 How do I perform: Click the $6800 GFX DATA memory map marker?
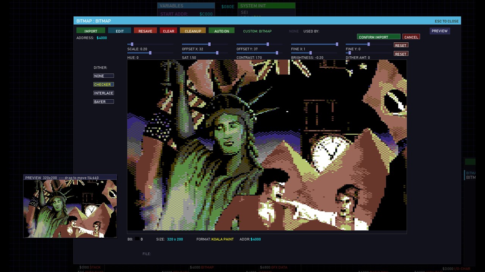[274, 267]
